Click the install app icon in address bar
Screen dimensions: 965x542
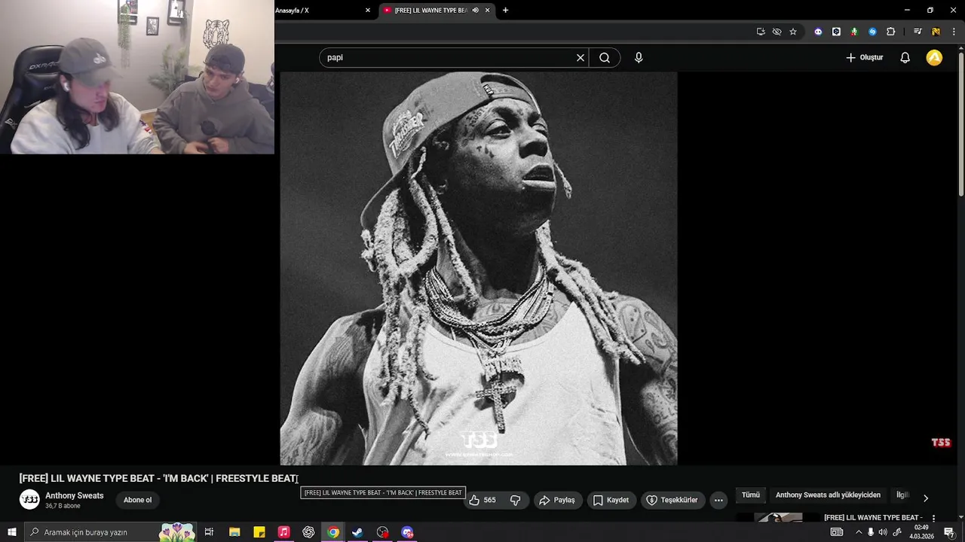point(761,32)
